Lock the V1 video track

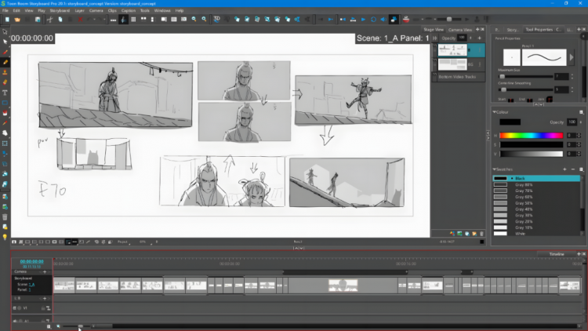43,308
